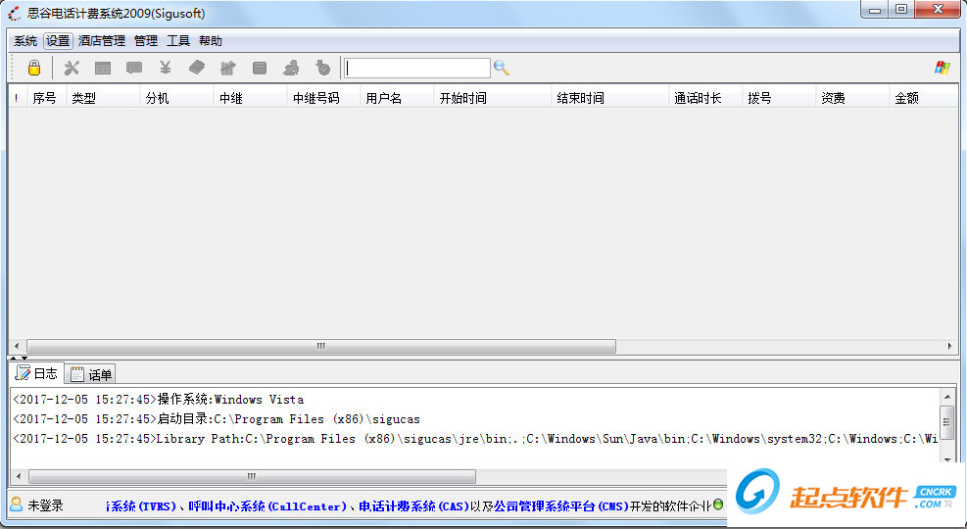Click the log scrollbar left arrow
Screen dimensions: 967x529
[x=19, y=476]
